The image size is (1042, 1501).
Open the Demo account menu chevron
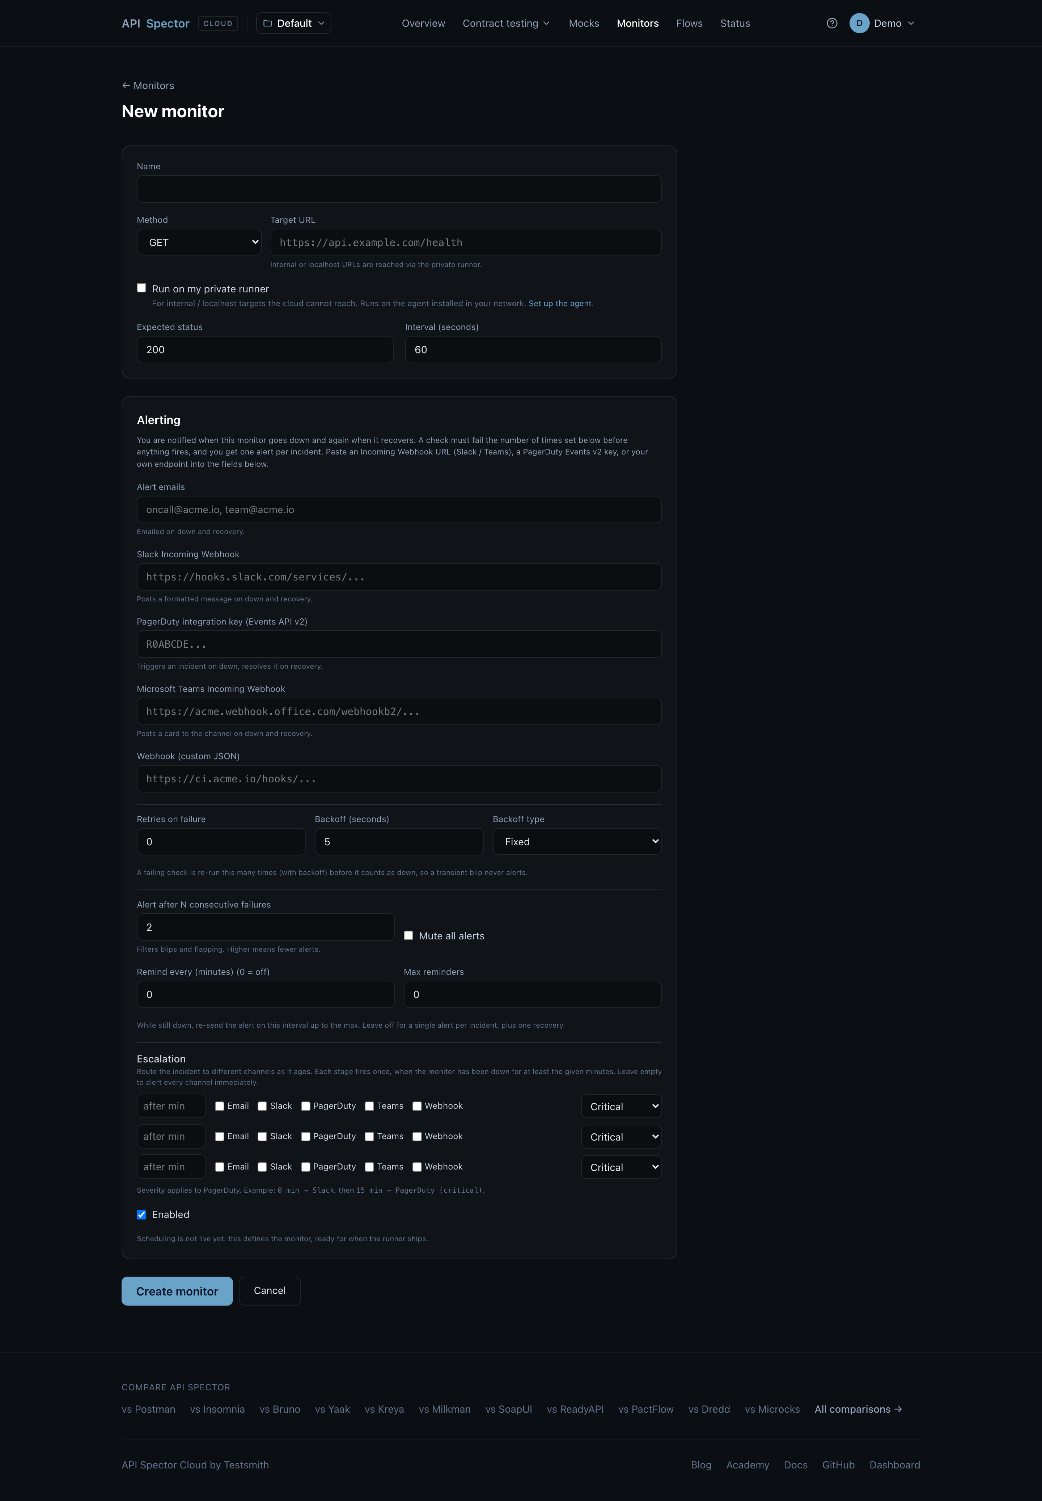(911, 24)
